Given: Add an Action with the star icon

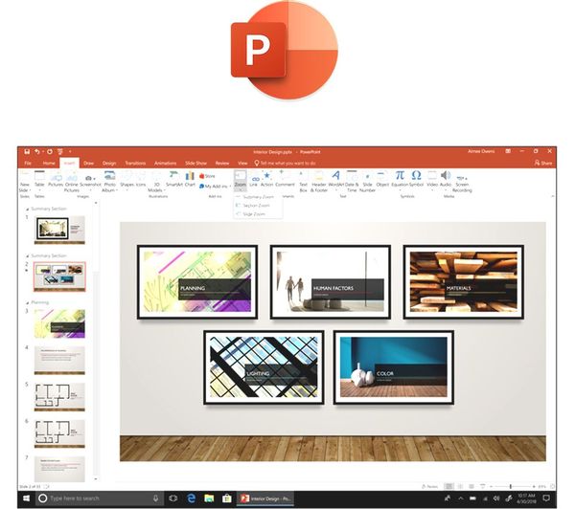Looking at the screenshot, I should pos(267,180).
